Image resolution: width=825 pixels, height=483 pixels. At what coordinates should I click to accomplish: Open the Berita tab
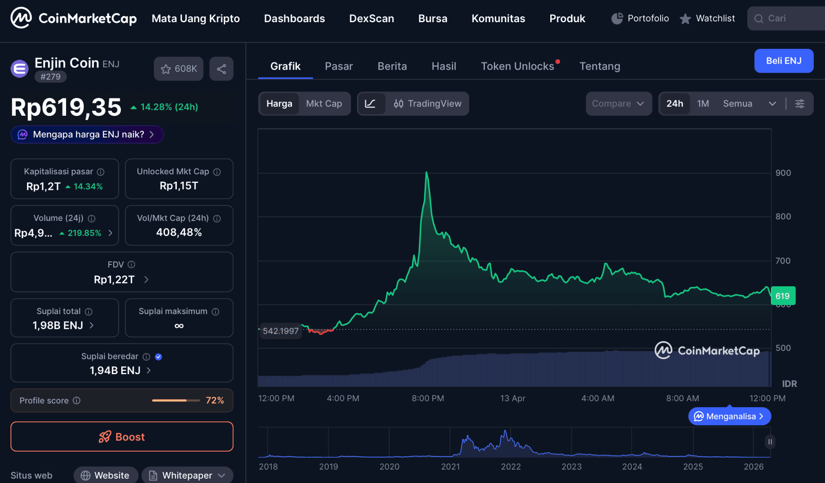[392, 66]
